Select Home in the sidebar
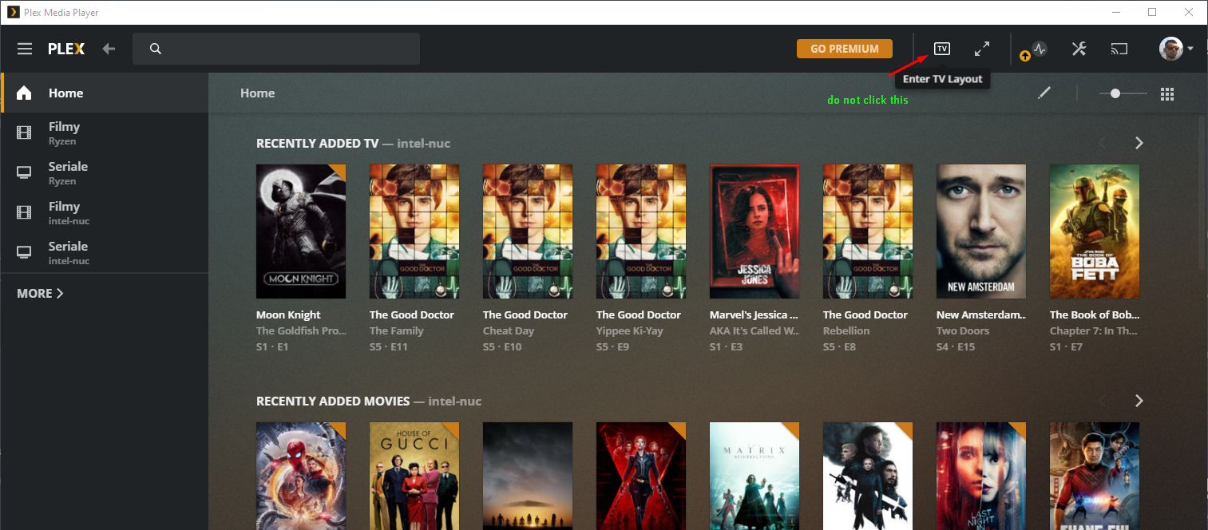This screenshot has width=1208, height=530. [105, 93]
